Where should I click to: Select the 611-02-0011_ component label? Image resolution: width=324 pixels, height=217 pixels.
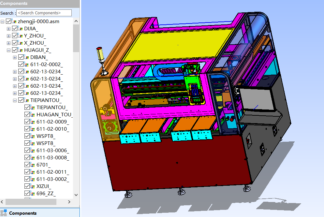(52, 172)
